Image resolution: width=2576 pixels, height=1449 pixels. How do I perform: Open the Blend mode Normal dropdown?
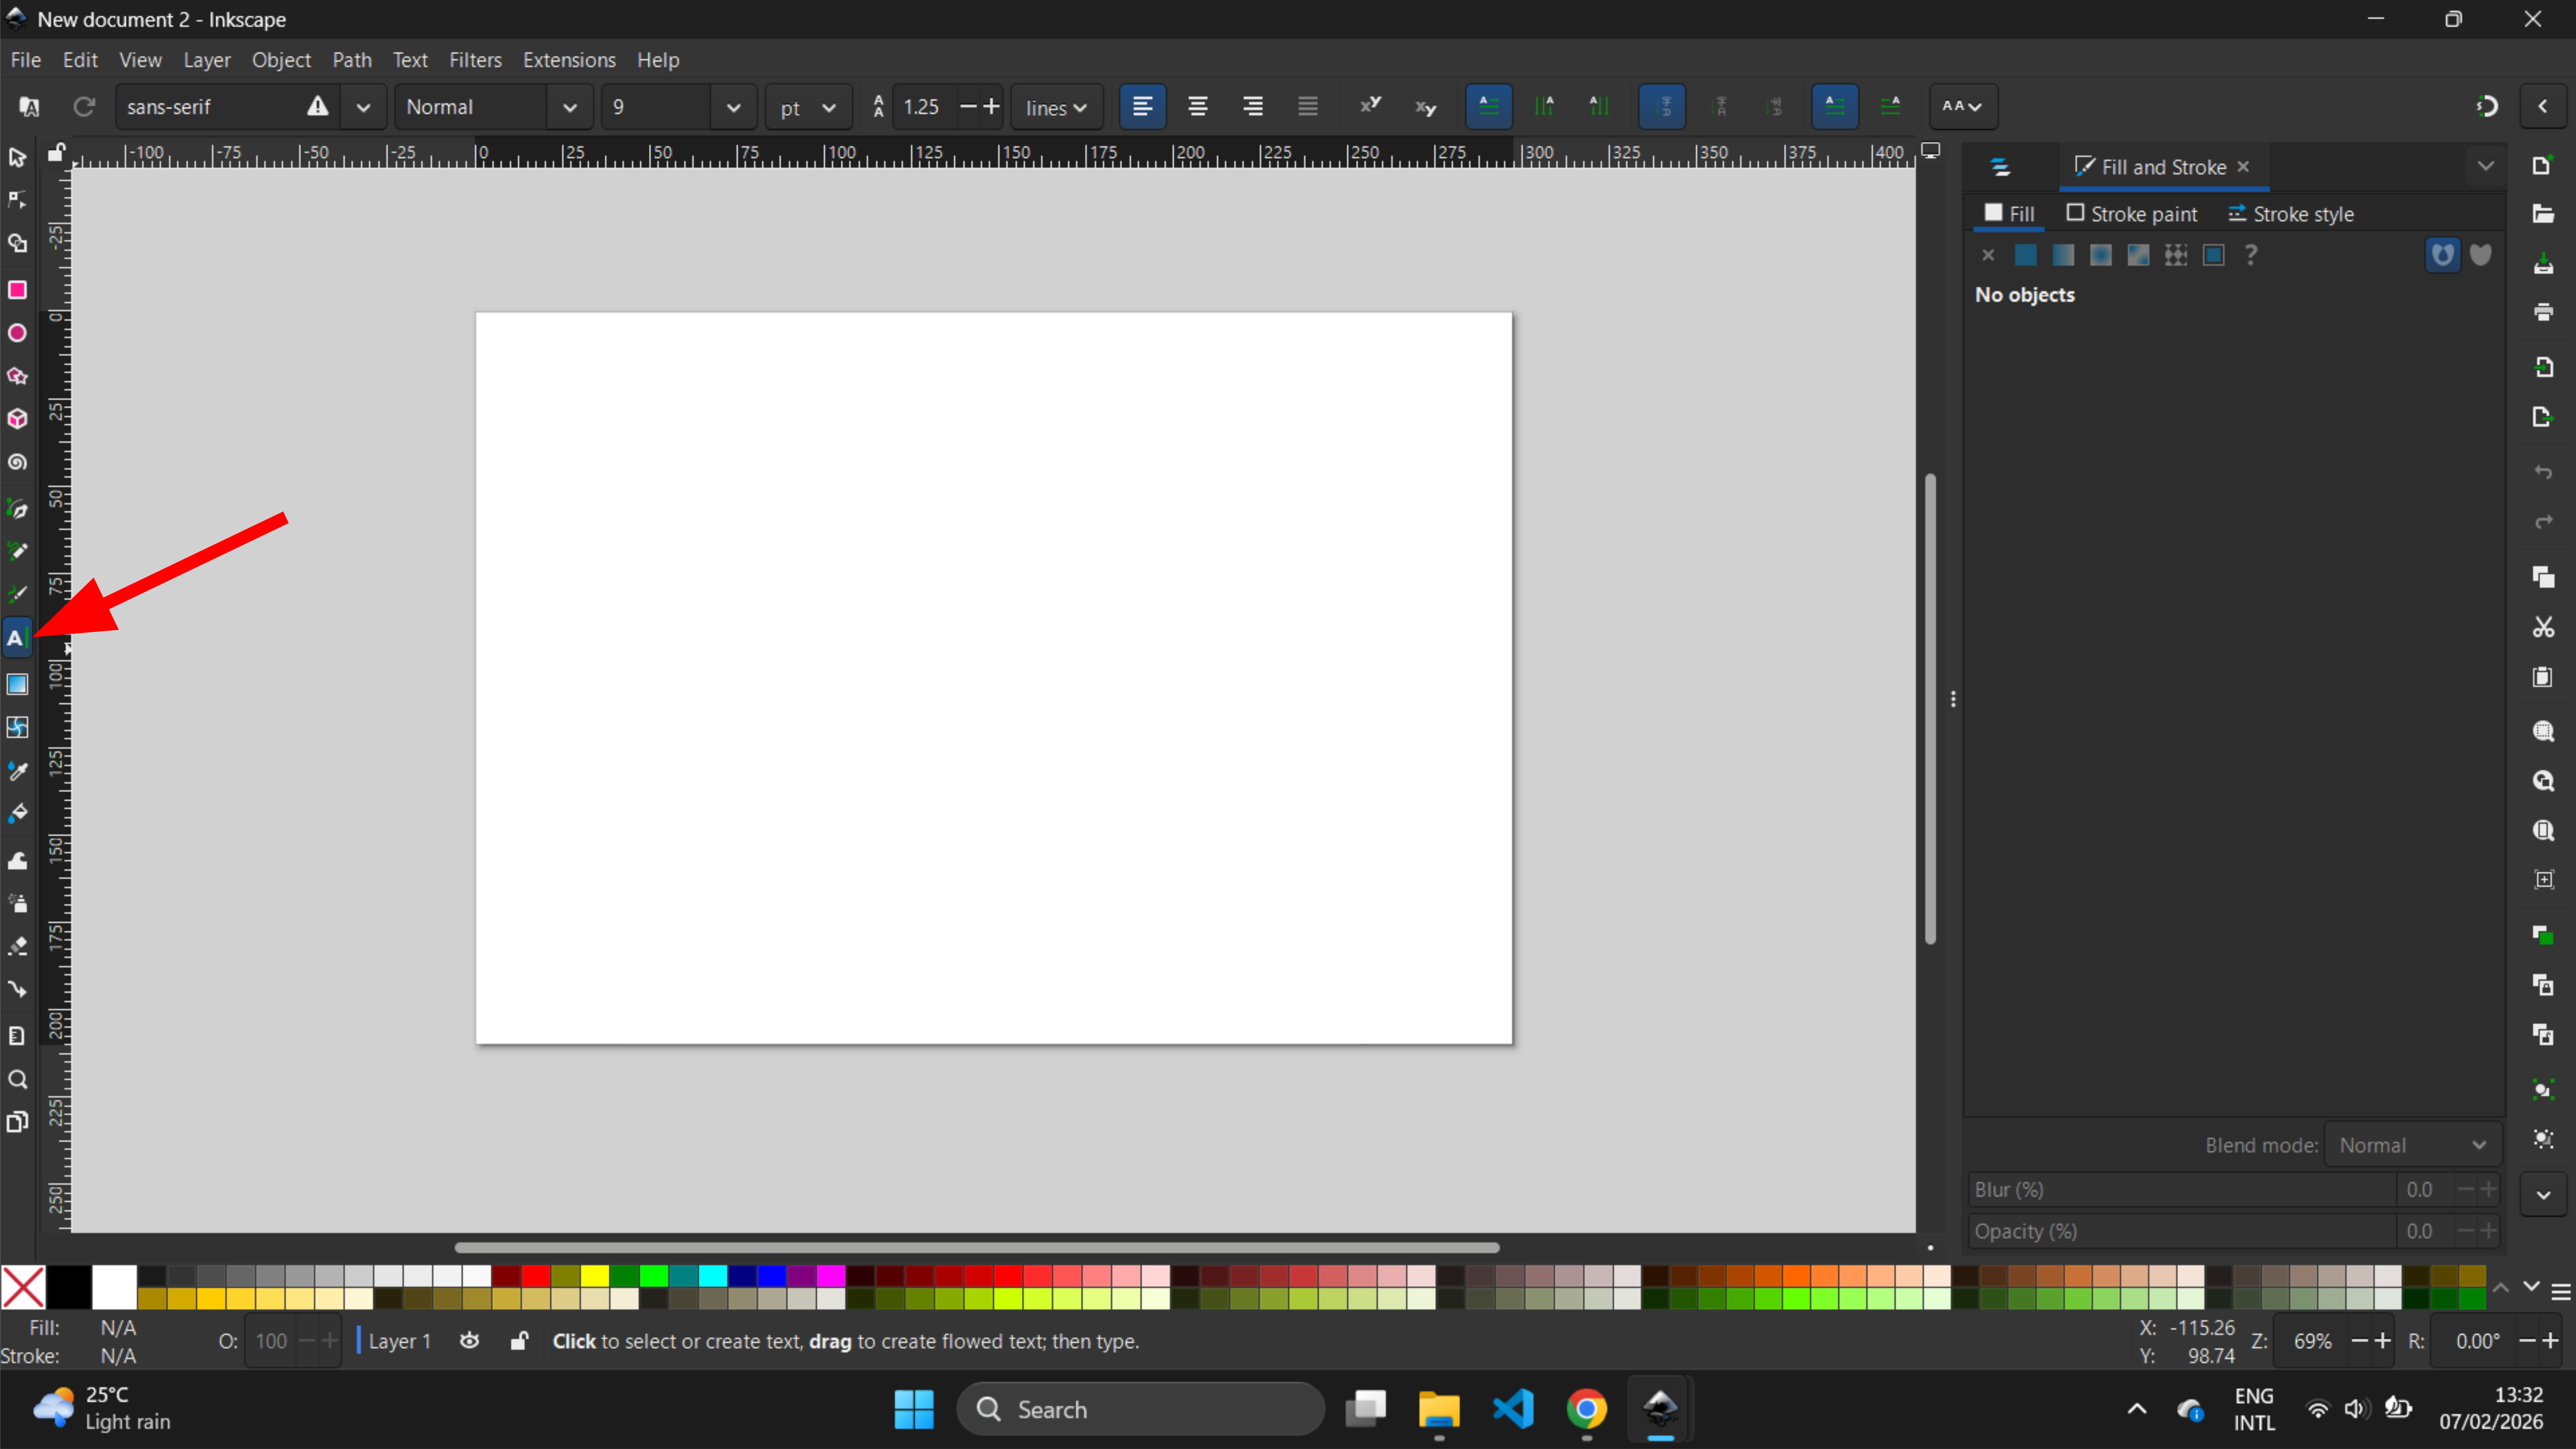[x=2412, y=1145]
